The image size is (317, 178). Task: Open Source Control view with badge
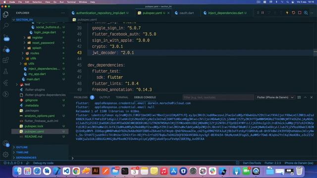pyautogui.click(x=5, y=38)
